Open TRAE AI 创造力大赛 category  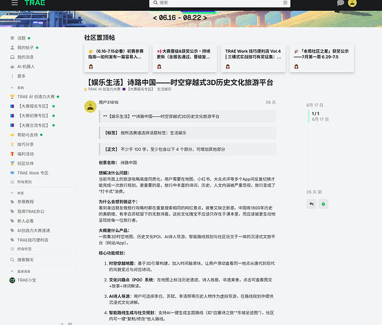[36, 97]
